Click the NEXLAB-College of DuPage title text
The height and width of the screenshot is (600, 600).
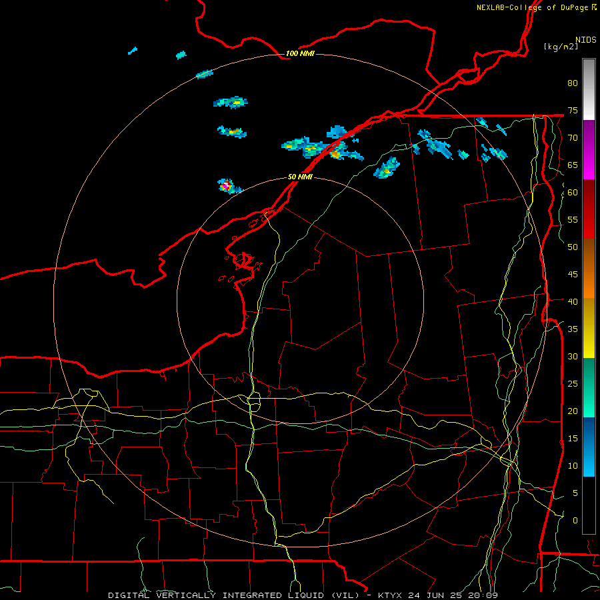(x=536, y=7)
